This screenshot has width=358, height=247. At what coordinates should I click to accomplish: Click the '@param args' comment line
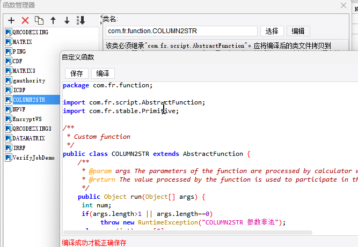tap(220, 171)
